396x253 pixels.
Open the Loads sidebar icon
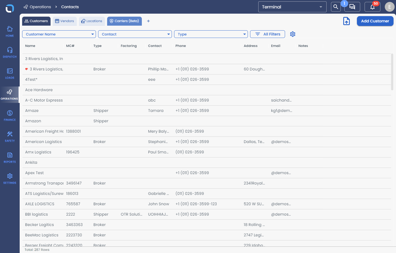(x=10, y=73)
